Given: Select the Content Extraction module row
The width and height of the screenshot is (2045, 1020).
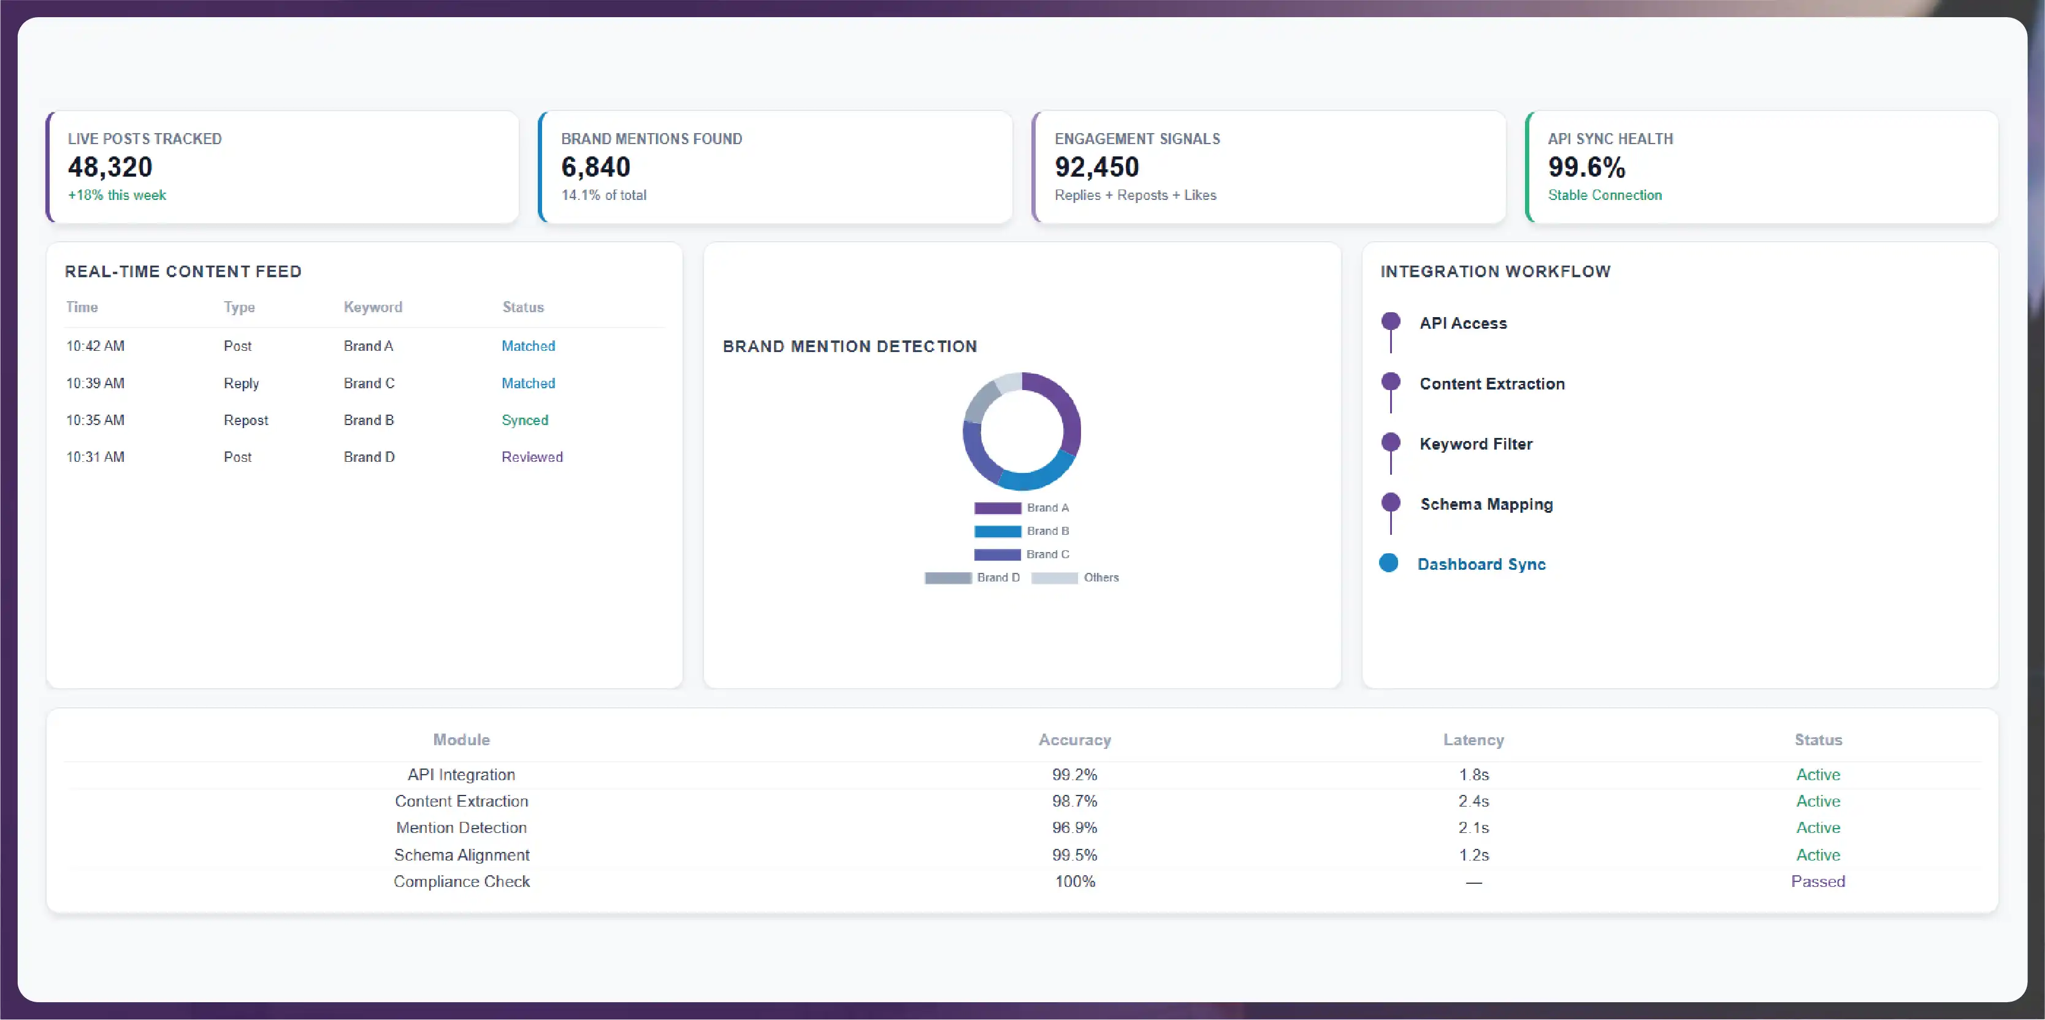Looking at the screenshot, I should [x=1022, y=802].
